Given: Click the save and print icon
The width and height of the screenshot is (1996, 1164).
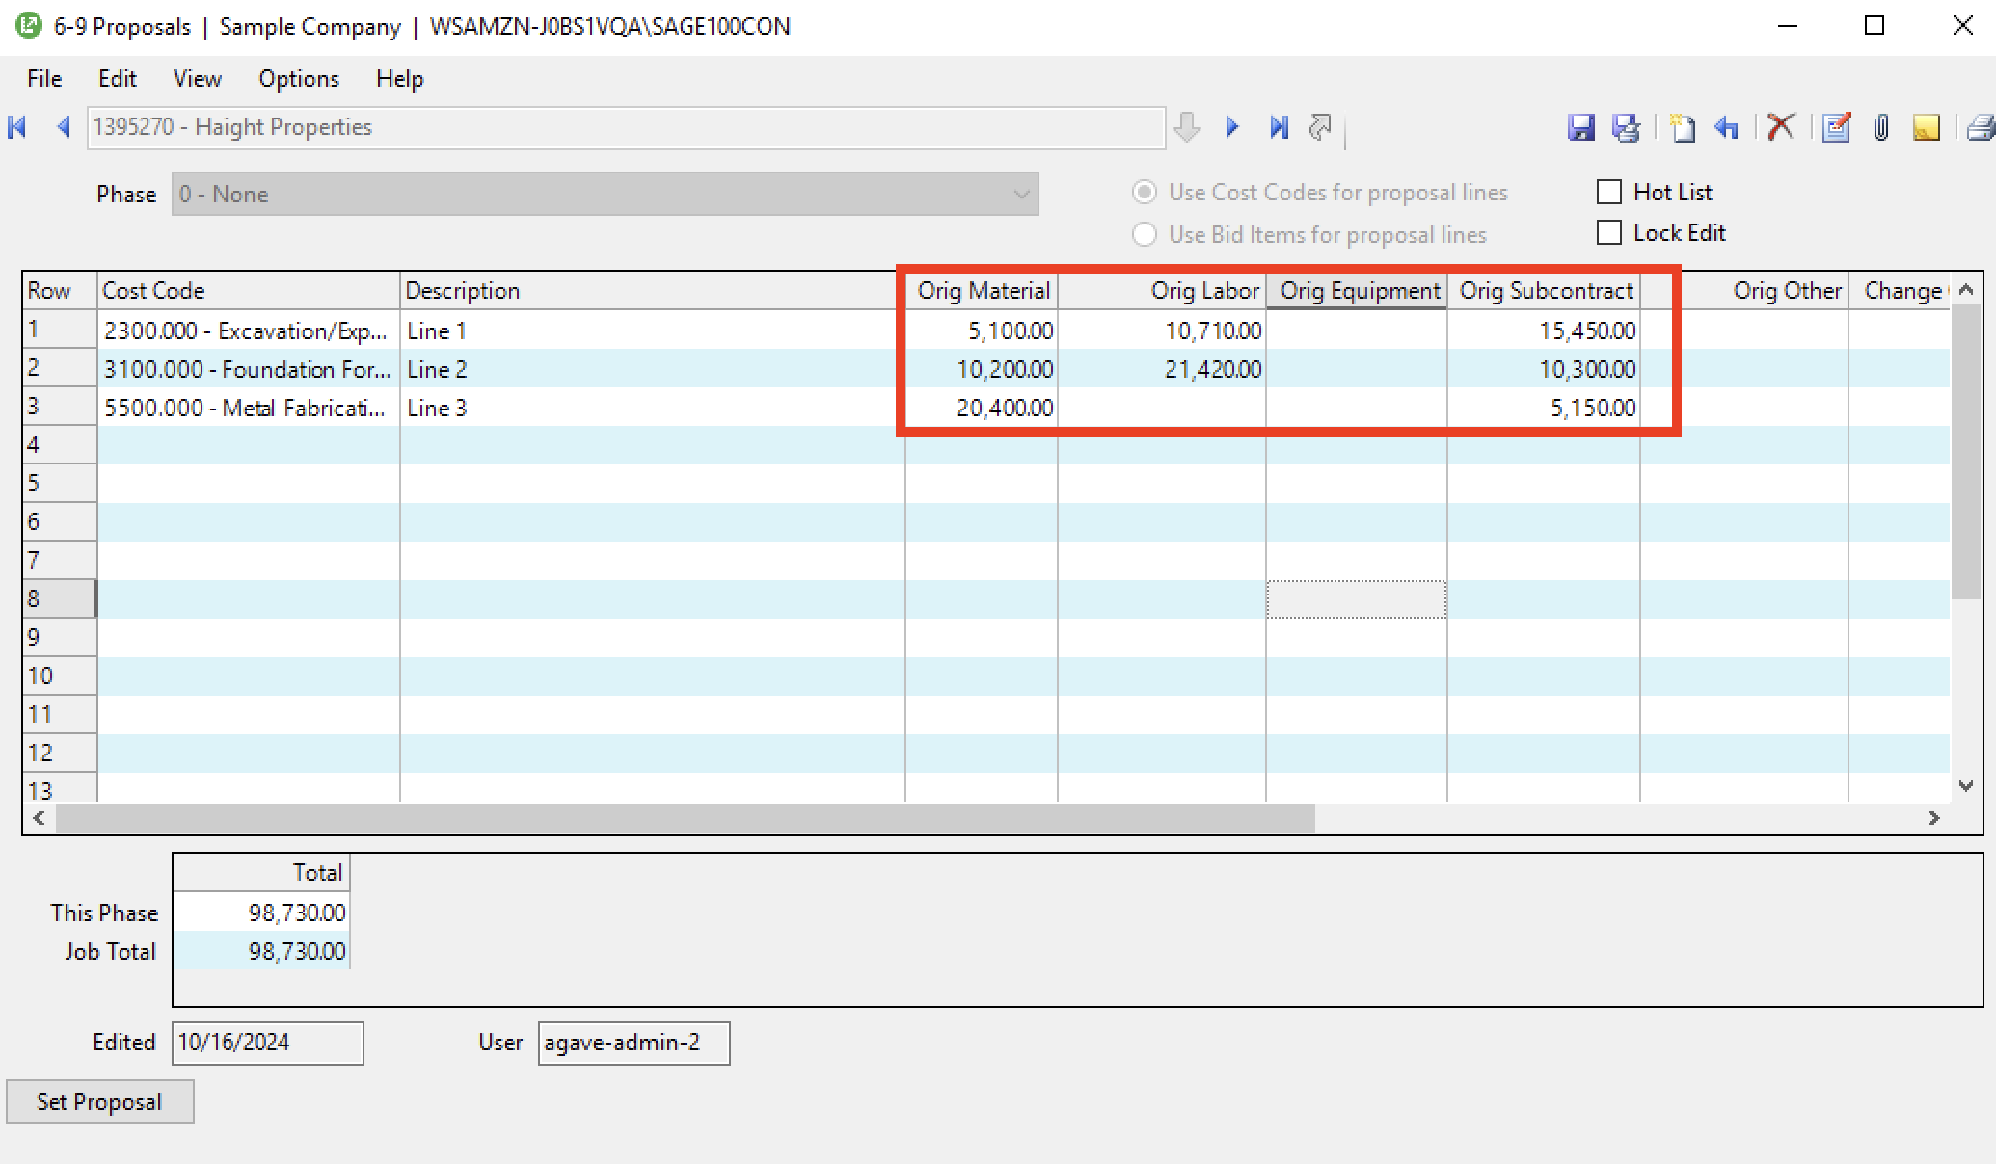Looking at the screenshot, I should pyautogui.click(x=1627, y=127).
